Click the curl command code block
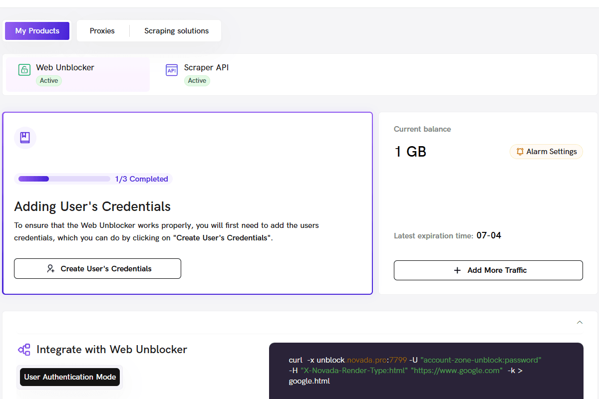The width and height of the screenshot is (599, 399). point(426,371)
